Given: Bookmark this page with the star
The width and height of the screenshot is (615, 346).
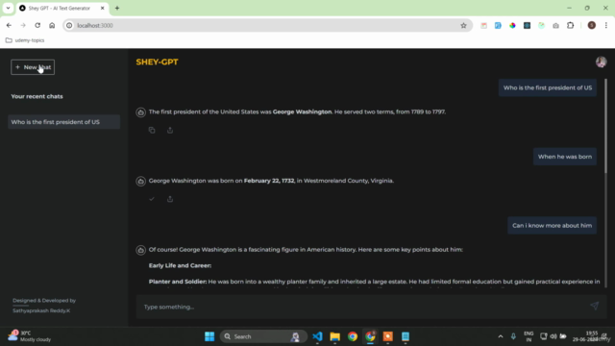Looking at the screenshot, I should (463, 26).
